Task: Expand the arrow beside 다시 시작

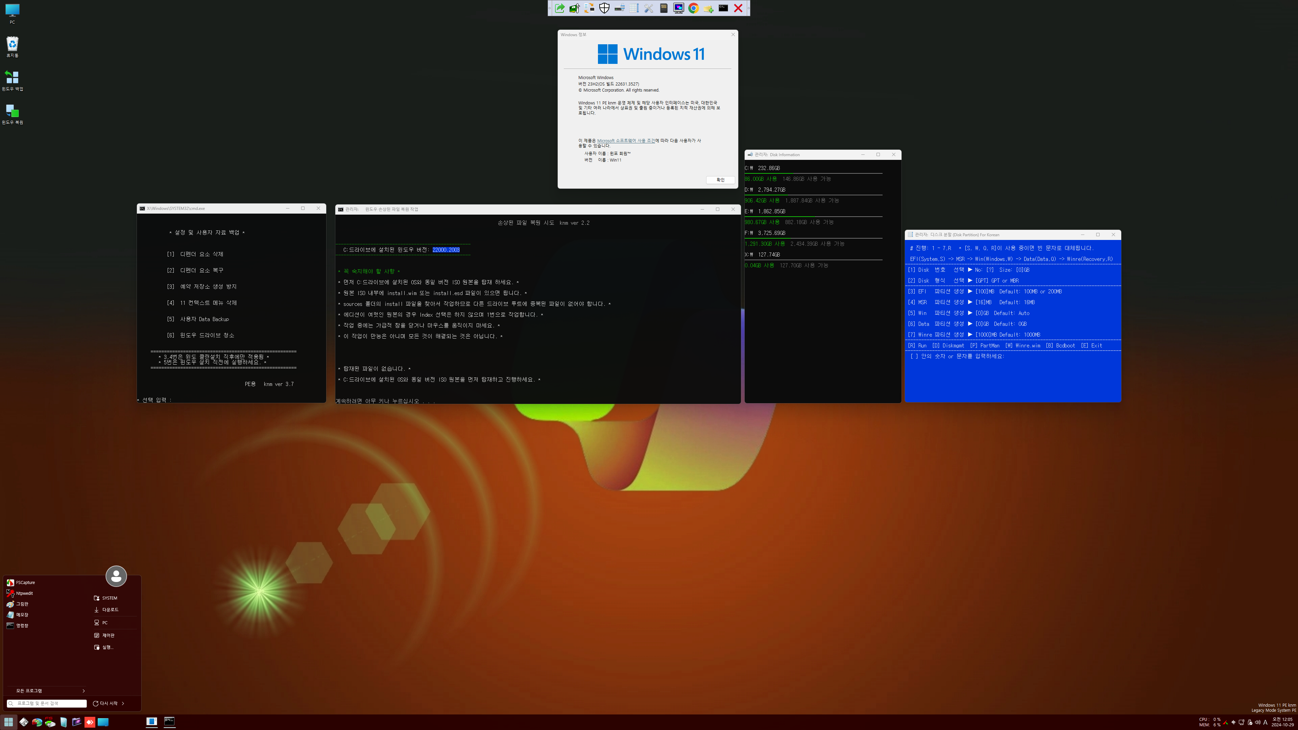Action: (123, 703)
